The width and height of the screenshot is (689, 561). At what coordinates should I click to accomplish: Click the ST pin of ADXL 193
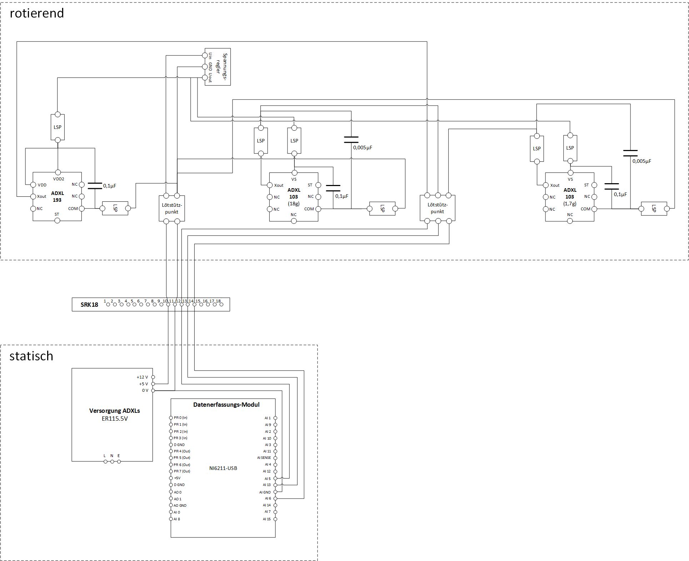57,221
